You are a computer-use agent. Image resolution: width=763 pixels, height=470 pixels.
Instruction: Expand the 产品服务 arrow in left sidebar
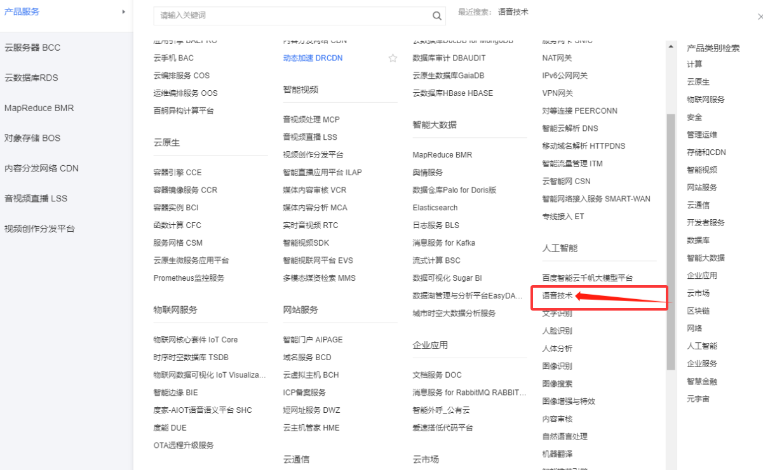[x=123, y=11]
